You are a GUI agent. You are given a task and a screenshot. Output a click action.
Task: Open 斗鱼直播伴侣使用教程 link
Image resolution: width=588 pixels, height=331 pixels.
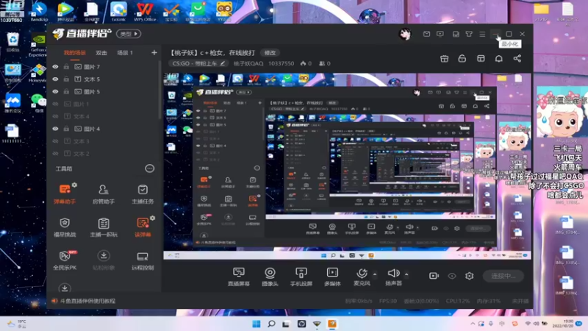[87, 301]
